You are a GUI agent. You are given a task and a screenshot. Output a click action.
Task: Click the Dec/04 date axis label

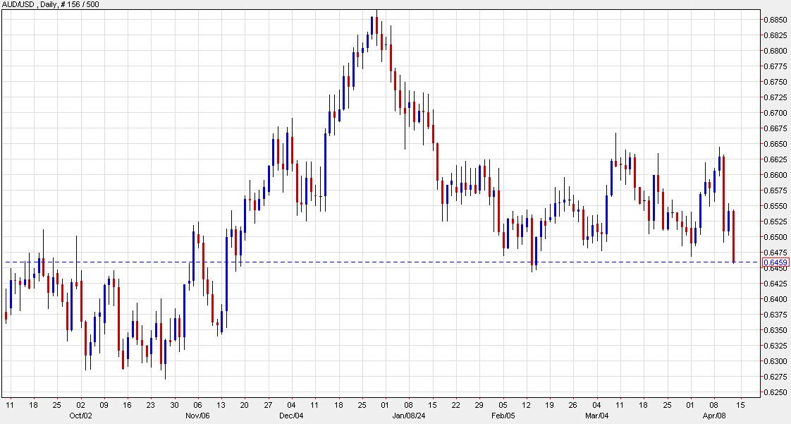pos(292,416)
